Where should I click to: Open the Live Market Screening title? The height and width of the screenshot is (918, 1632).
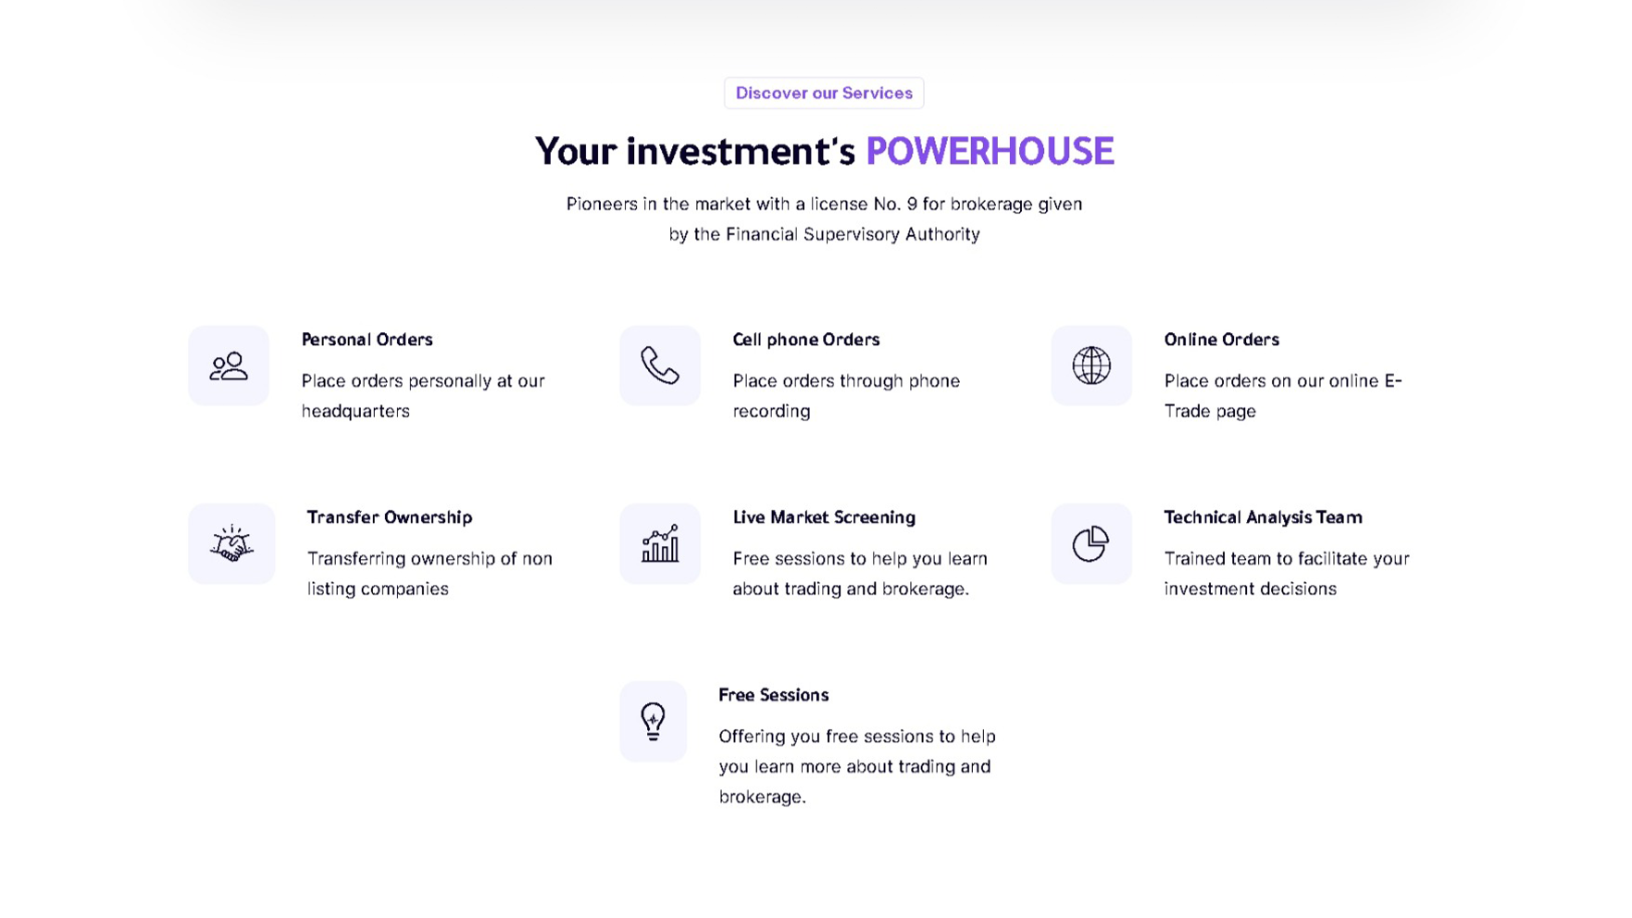(824, 517)
